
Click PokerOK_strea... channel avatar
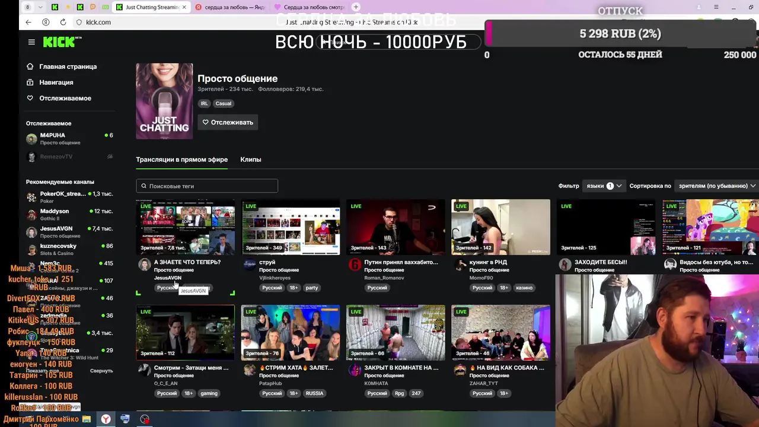point(31,197)
